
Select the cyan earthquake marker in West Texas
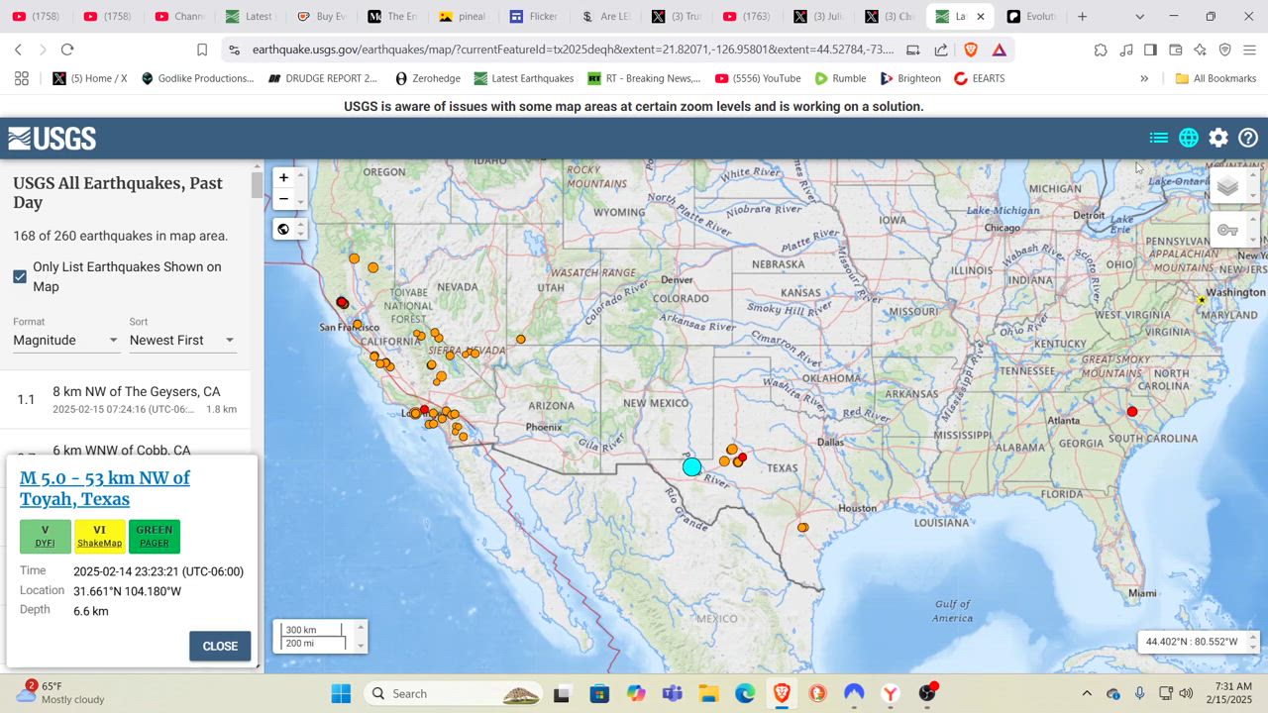(691, 466)
